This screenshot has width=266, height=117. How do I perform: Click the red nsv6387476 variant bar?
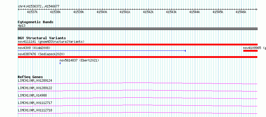pyautogui.click(x=137, y=57)
